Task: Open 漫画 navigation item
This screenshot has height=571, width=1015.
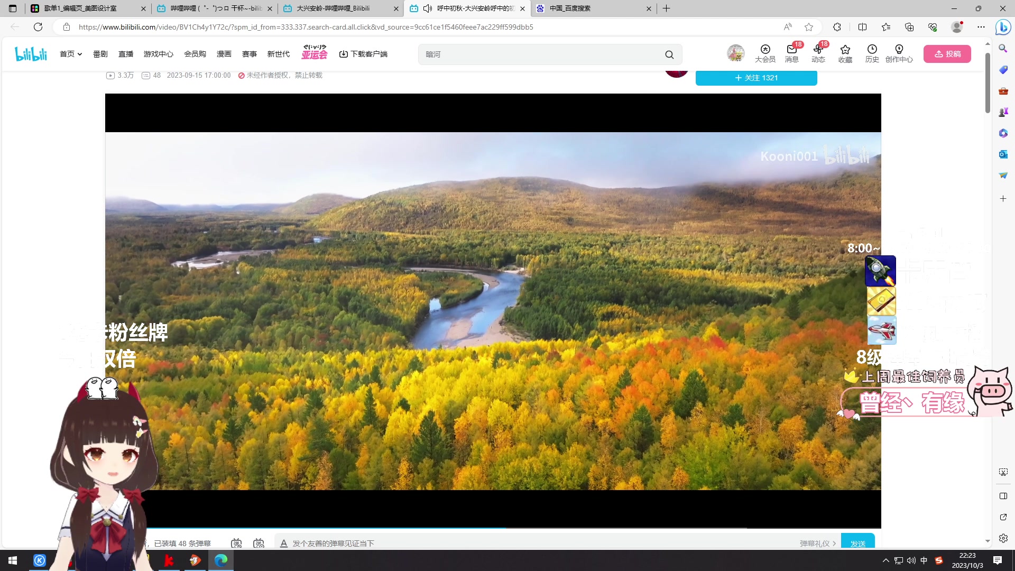Action: click(x=224, y=54)
